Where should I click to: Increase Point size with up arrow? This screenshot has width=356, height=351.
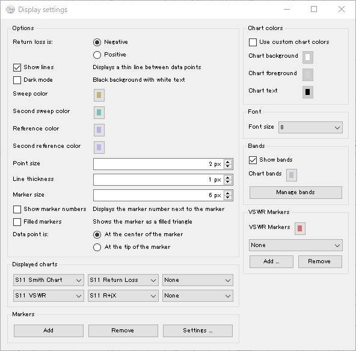[x=228, y=162]
